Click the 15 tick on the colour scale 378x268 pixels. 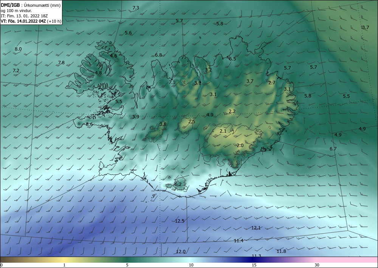[254, 265]
